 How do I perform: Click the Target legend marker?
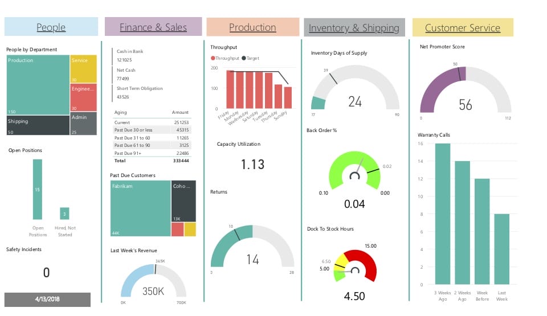tap(244, 58)
